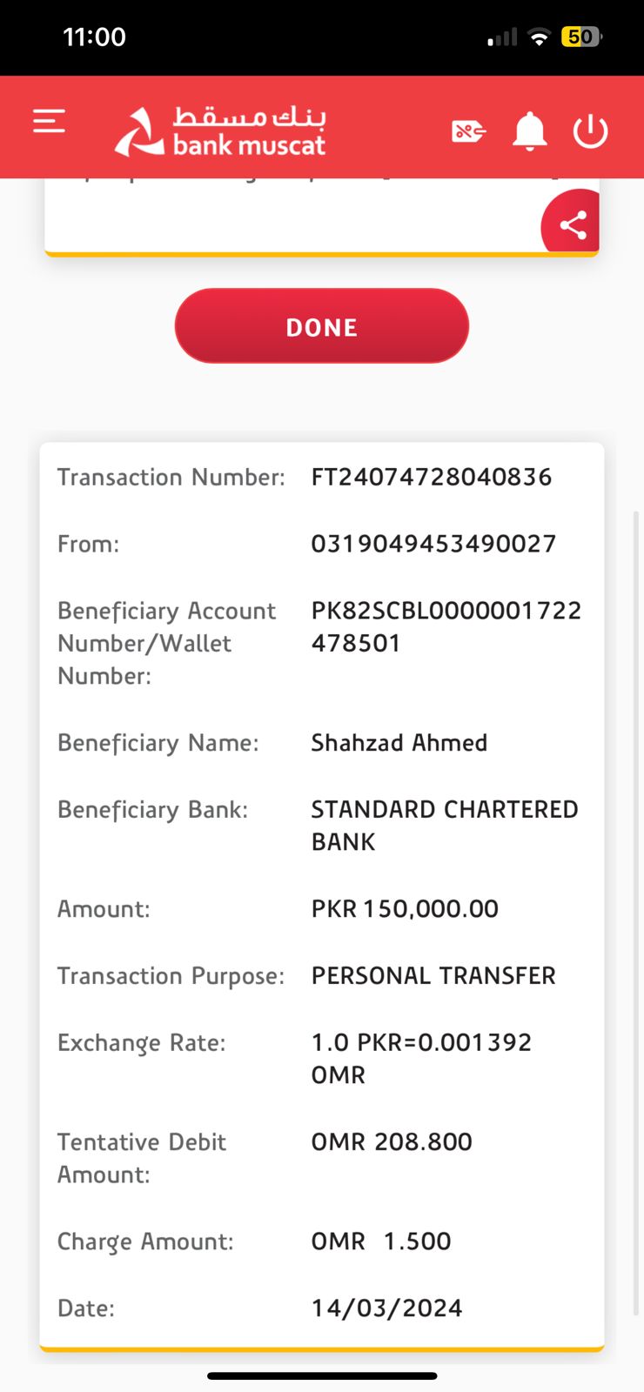644x1392 pixels.
Task: Tap the cellular signal bars
Action: [502, 37]
